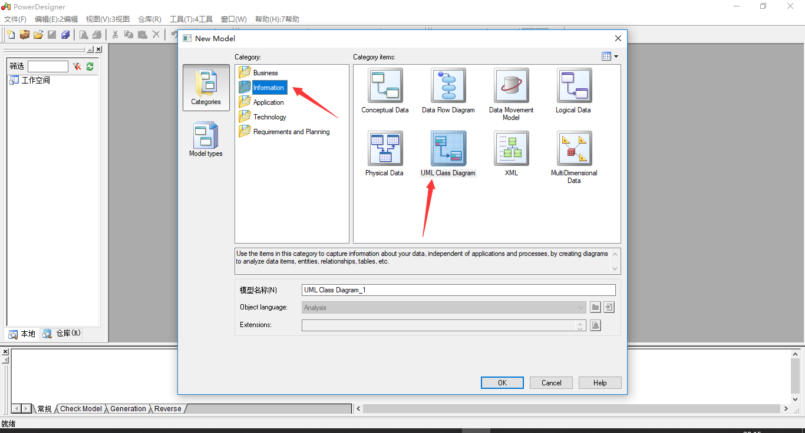805x433 pixels.
Task: Click inside the 模型名称 name field
Action: click(458, 289)
